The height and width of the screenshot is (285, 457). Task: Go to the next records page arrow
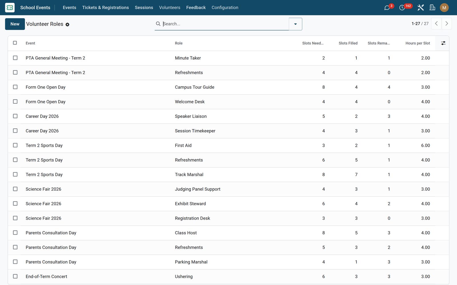tap(447, 24)
